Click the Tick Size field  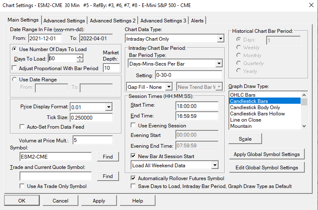click(x=91, y=117)
